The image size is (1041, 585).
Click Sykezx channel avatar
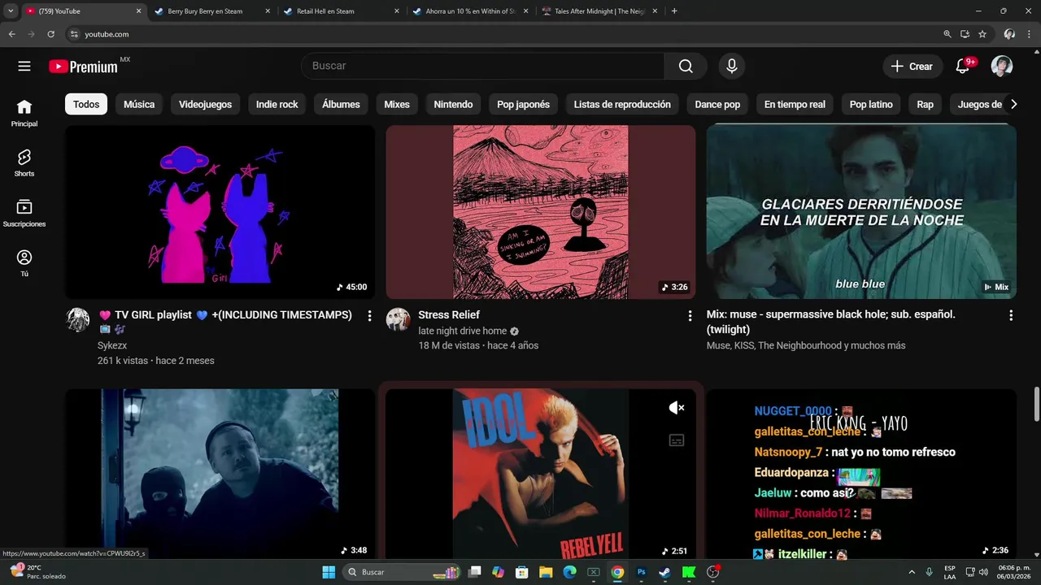pos(77,319)
